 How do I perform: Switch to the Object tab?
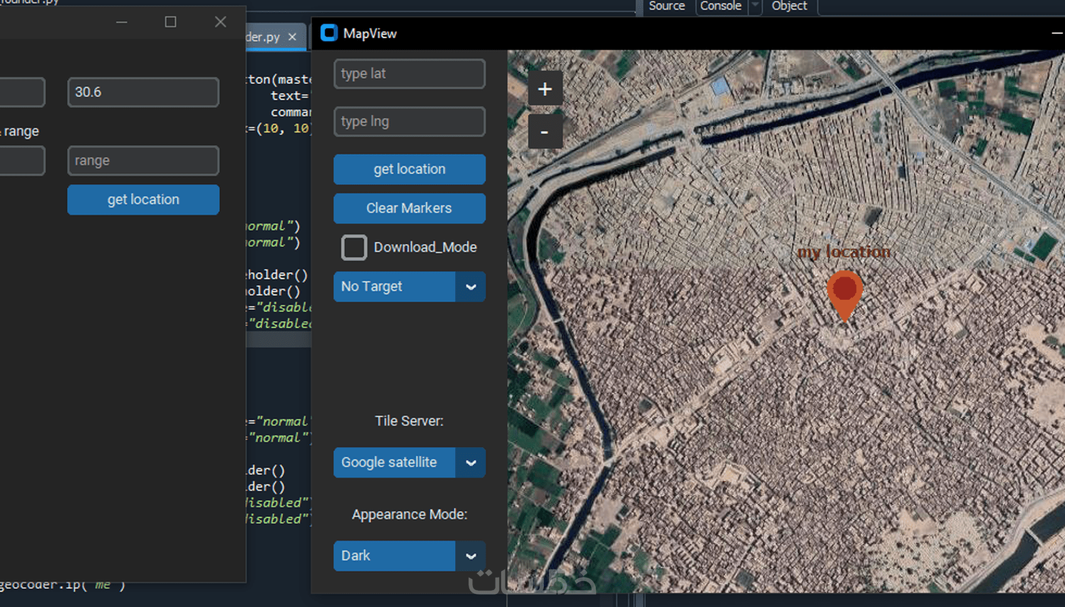coord(789,6)
